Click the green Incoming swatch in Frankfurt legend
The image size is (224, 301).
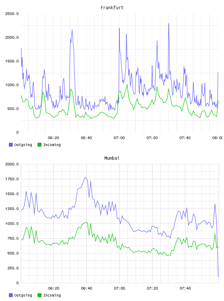tap(39, 145)
